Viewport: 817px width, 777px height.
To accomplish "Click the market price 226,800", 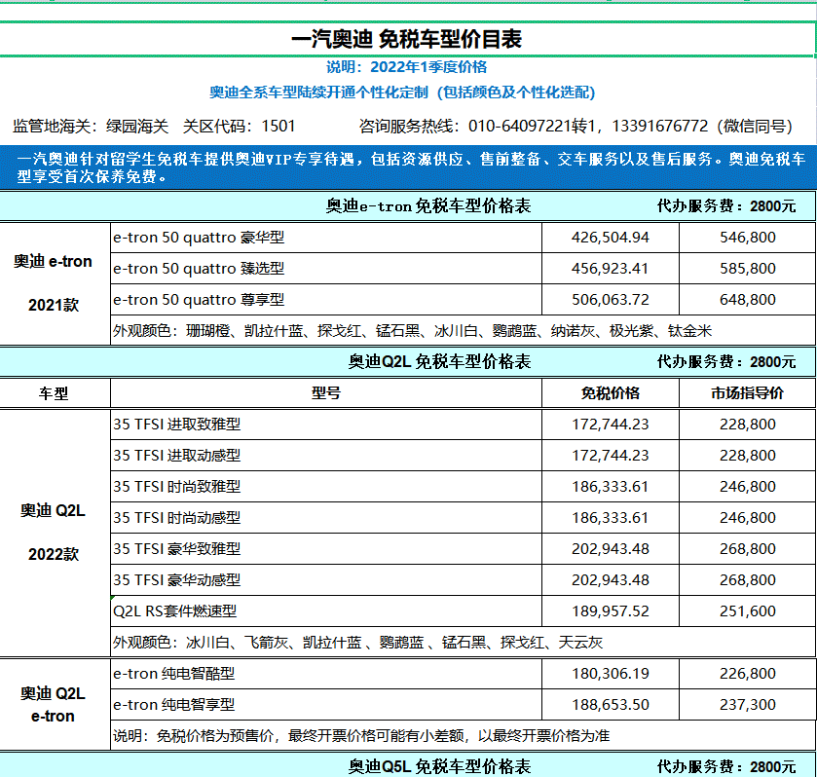I will point(748,674).
